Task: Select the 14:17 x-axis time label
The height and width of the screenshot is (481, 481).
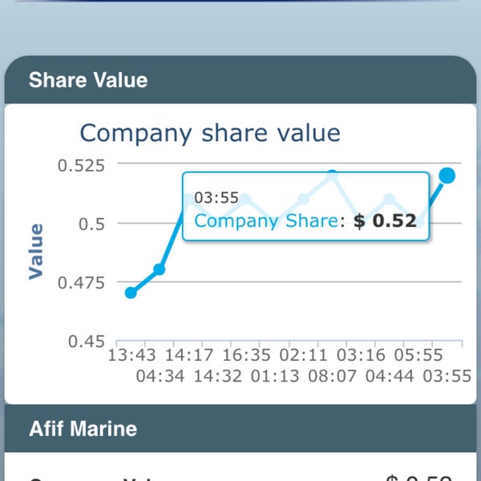Action: [191, 355]
